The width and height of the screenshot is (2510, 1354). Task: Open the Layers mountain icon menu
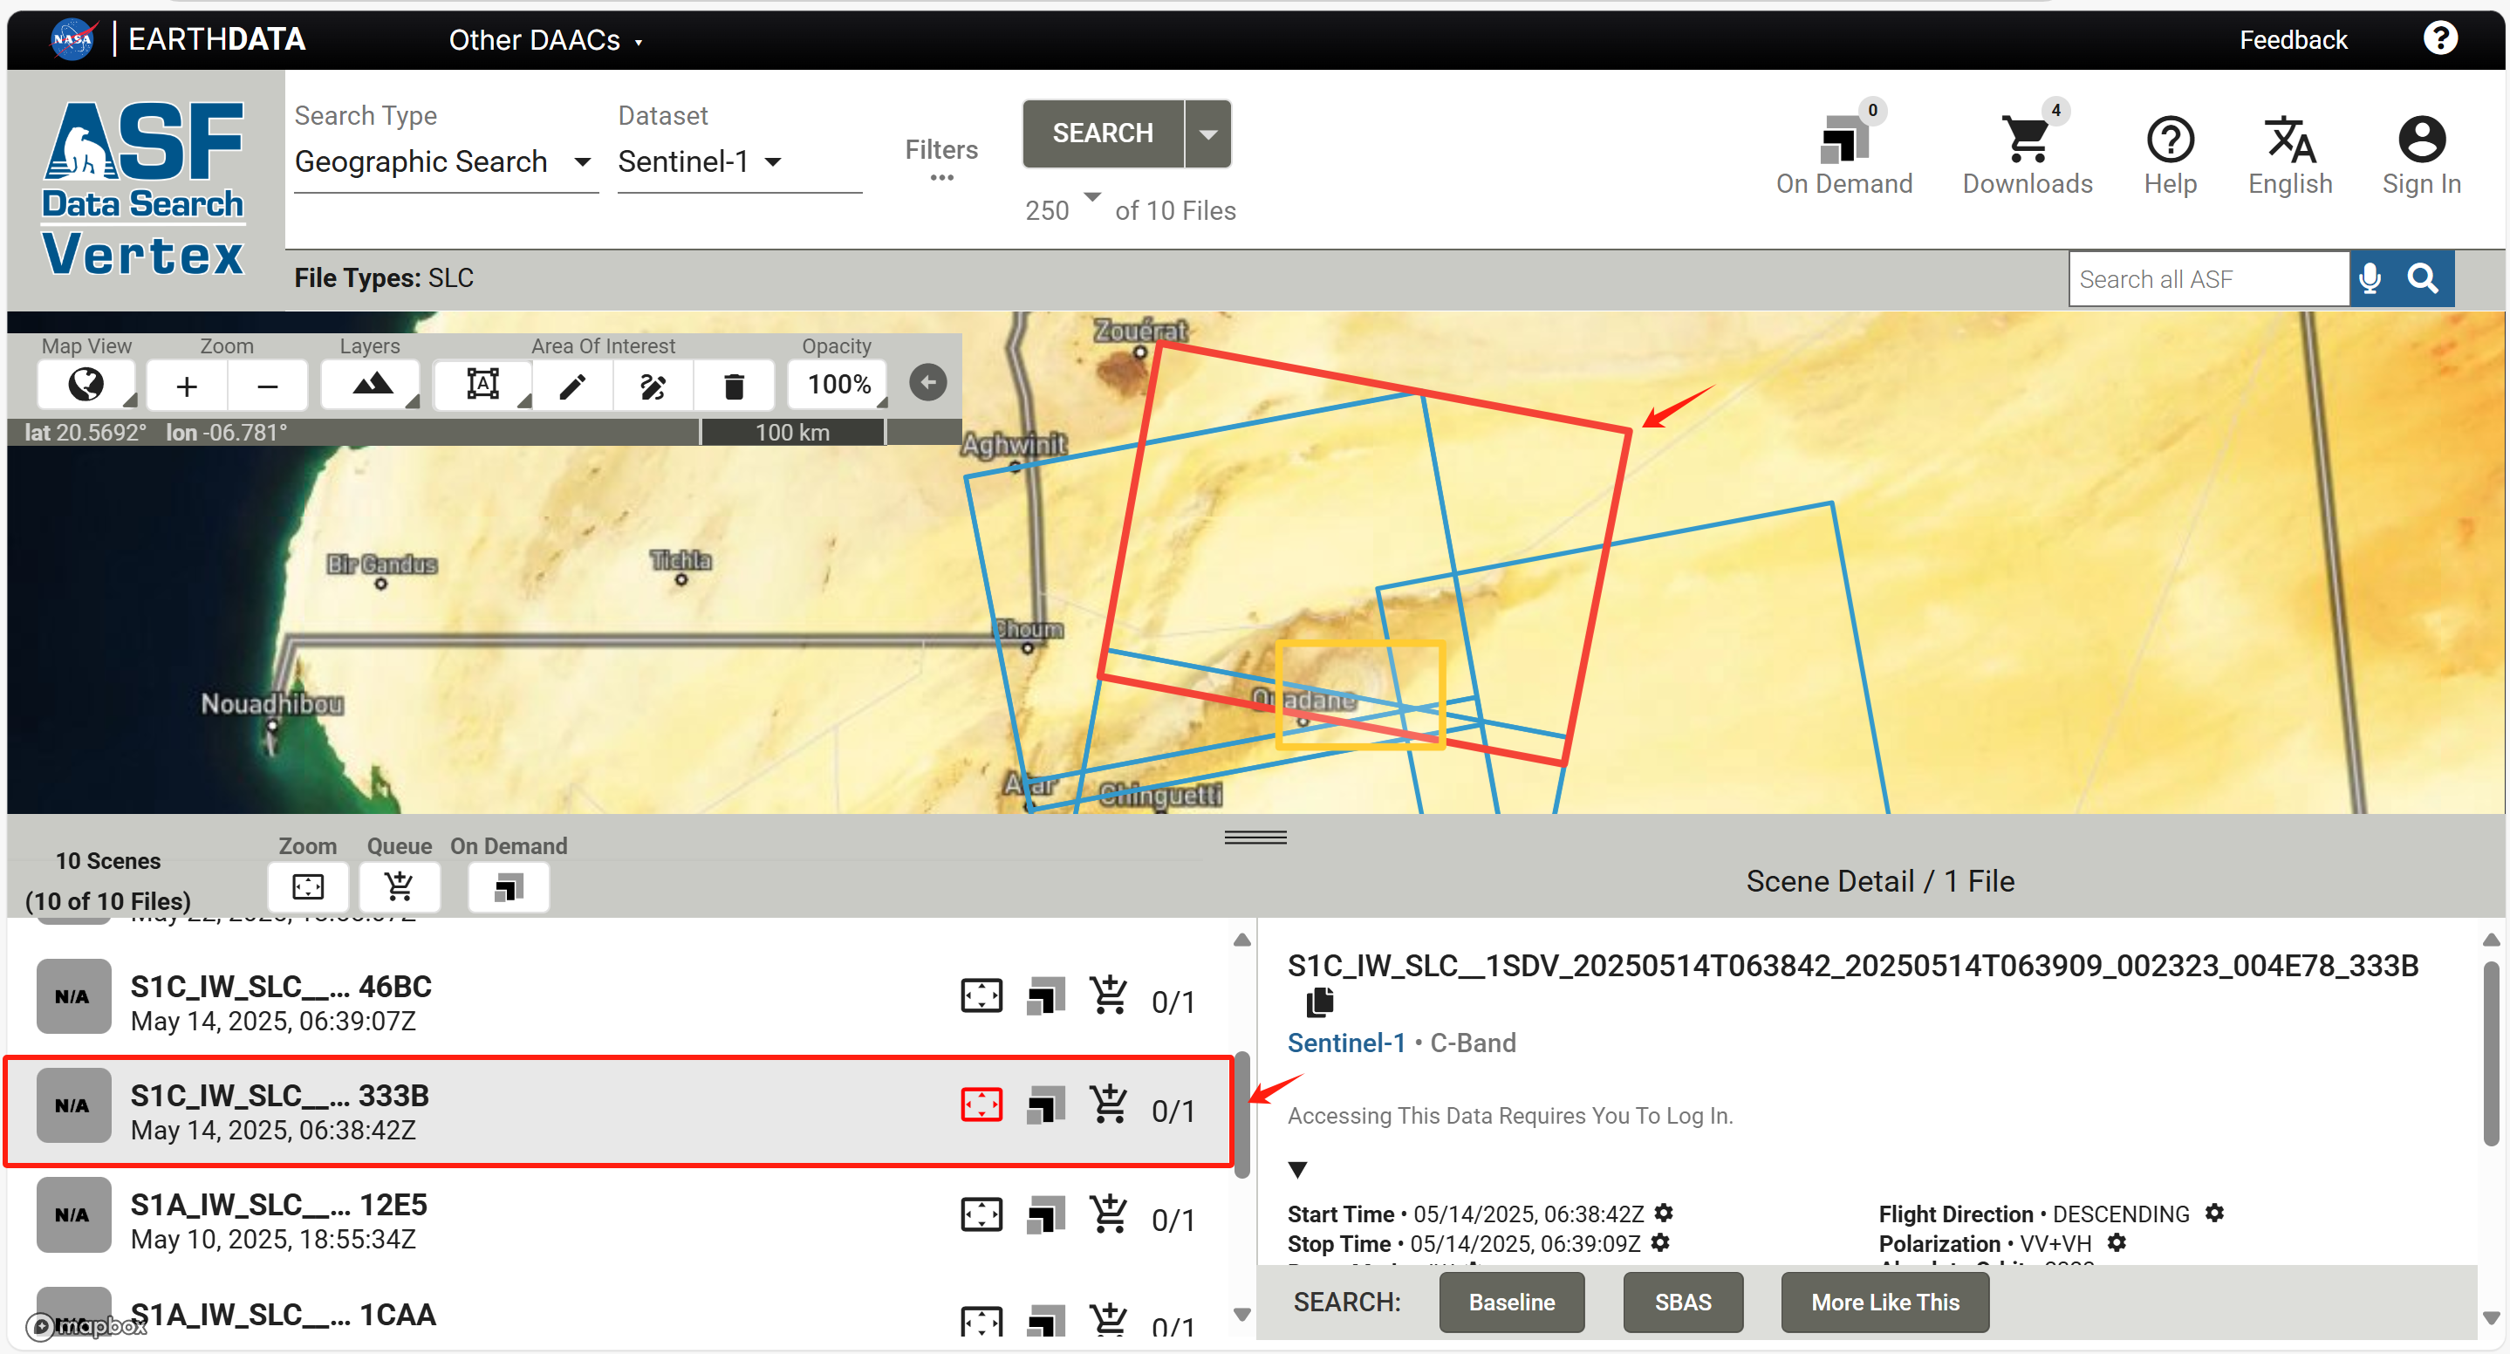pyautogui.click(x=373, y=385)
